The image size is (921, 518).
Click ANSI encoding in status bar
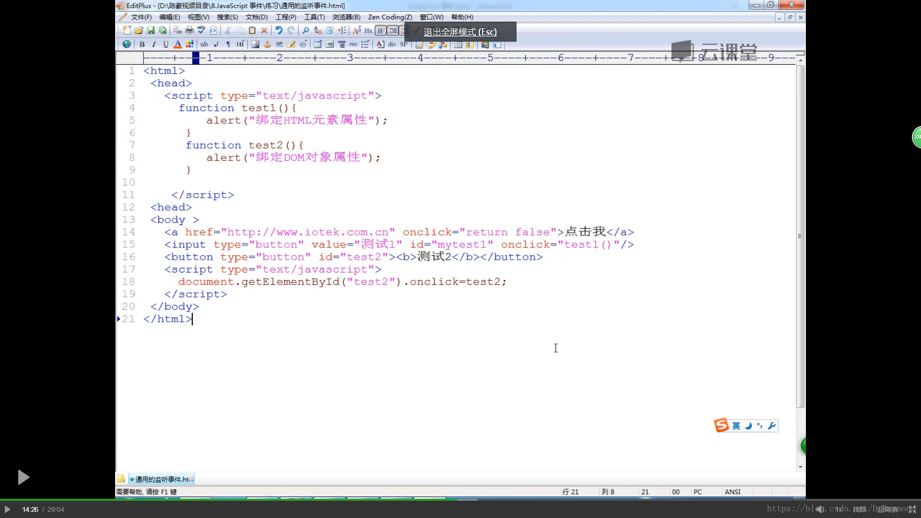coord(732,492)
